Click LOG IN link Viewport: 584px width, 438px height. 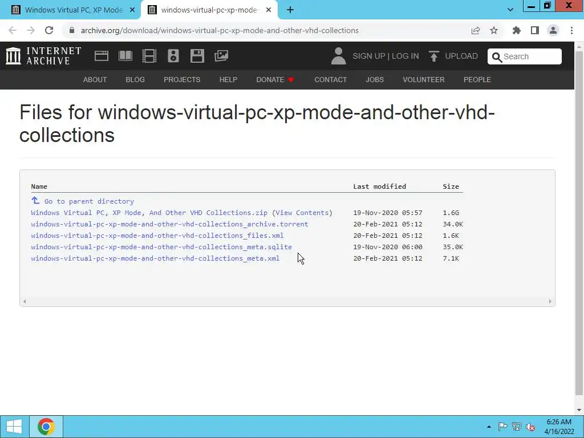[405, 56]
